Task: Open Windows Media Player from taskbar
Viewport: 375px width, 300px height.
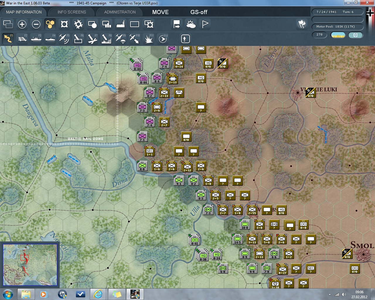Action: (44, 294)
